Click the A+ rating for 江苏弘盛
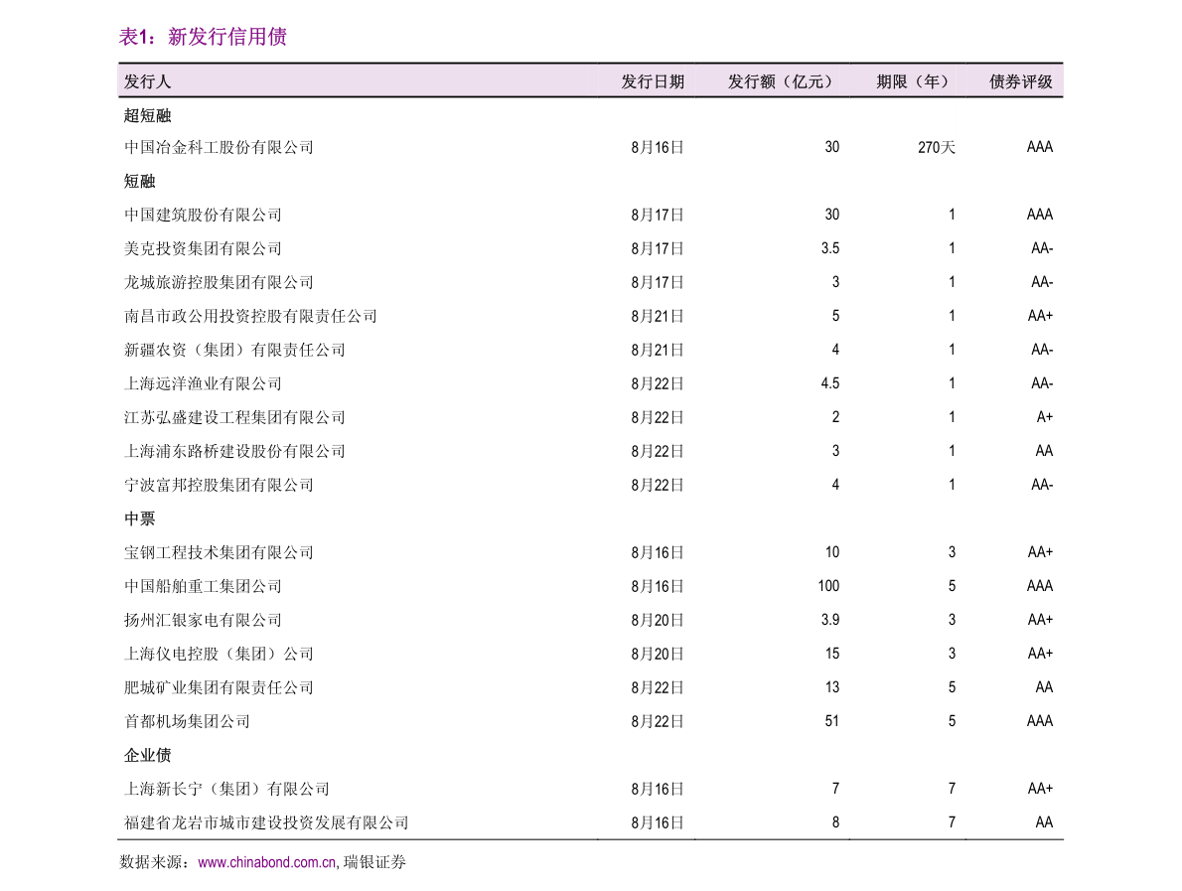The width and height of the screenshot is (1182, 891). 1045,417
